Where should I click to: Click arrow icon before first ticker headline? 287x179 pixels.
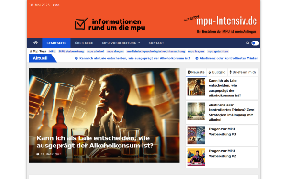[x=77, y=58]
